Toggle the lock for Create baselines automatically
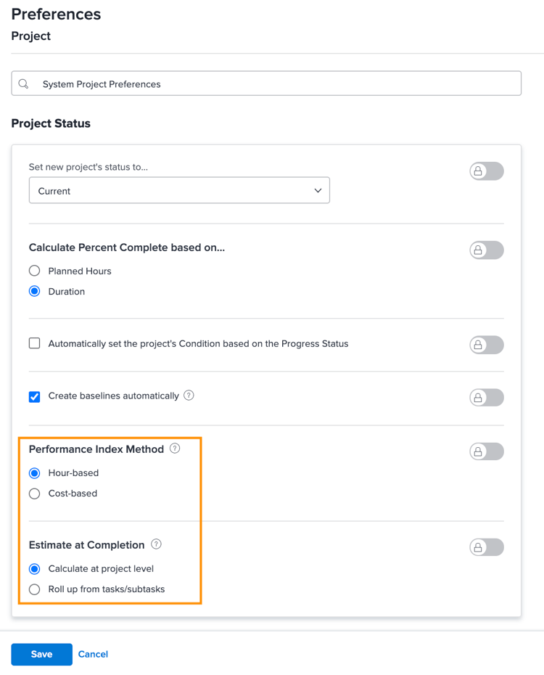 tap(486, 397)
